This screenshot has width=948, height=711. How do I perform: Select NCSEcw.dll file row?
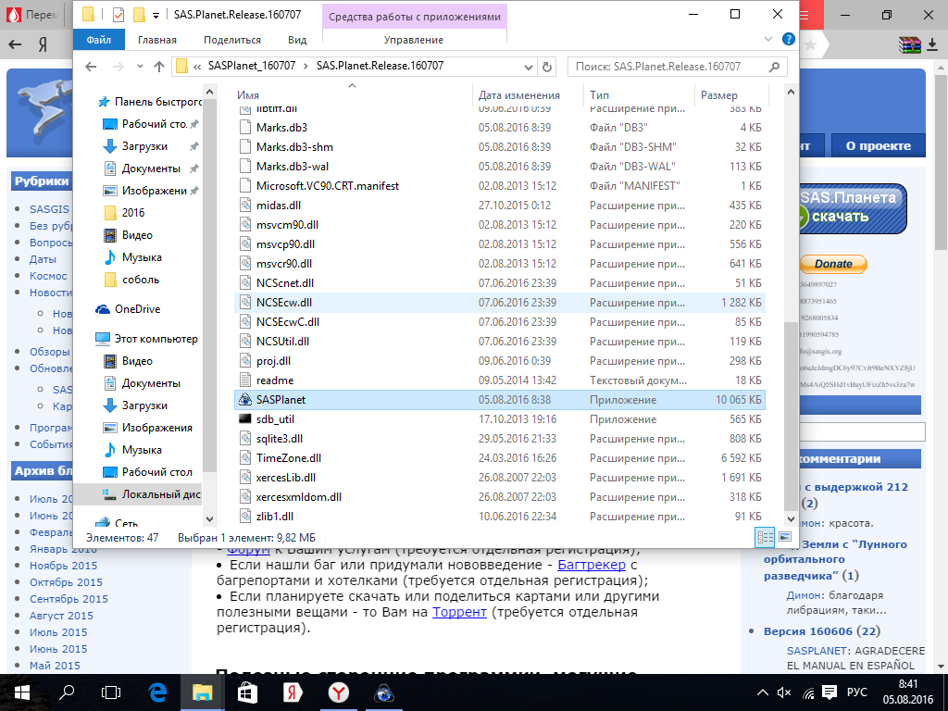(x=499, y=303)
